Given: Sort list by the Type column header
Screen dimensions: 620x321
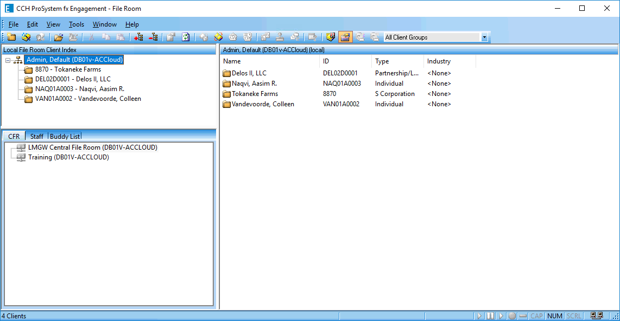Looking at the screenshot, I should (398, 61).
